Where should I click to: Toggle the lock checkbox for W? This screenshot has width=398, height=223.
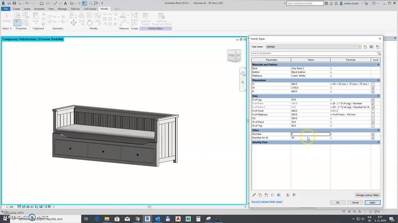[373, 88]
